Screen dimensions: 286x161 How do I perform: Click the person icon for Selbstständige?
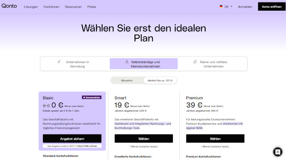coord(127,62)
